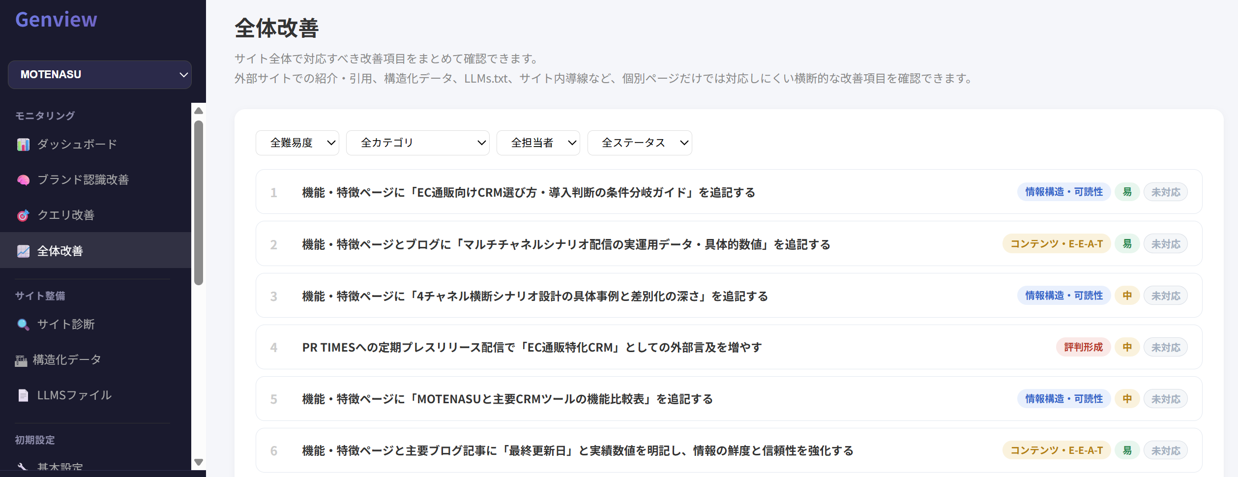Click 情報構造・可読性 tag on item 5
Viewport: 1238px width, 477px height.
1064,399
